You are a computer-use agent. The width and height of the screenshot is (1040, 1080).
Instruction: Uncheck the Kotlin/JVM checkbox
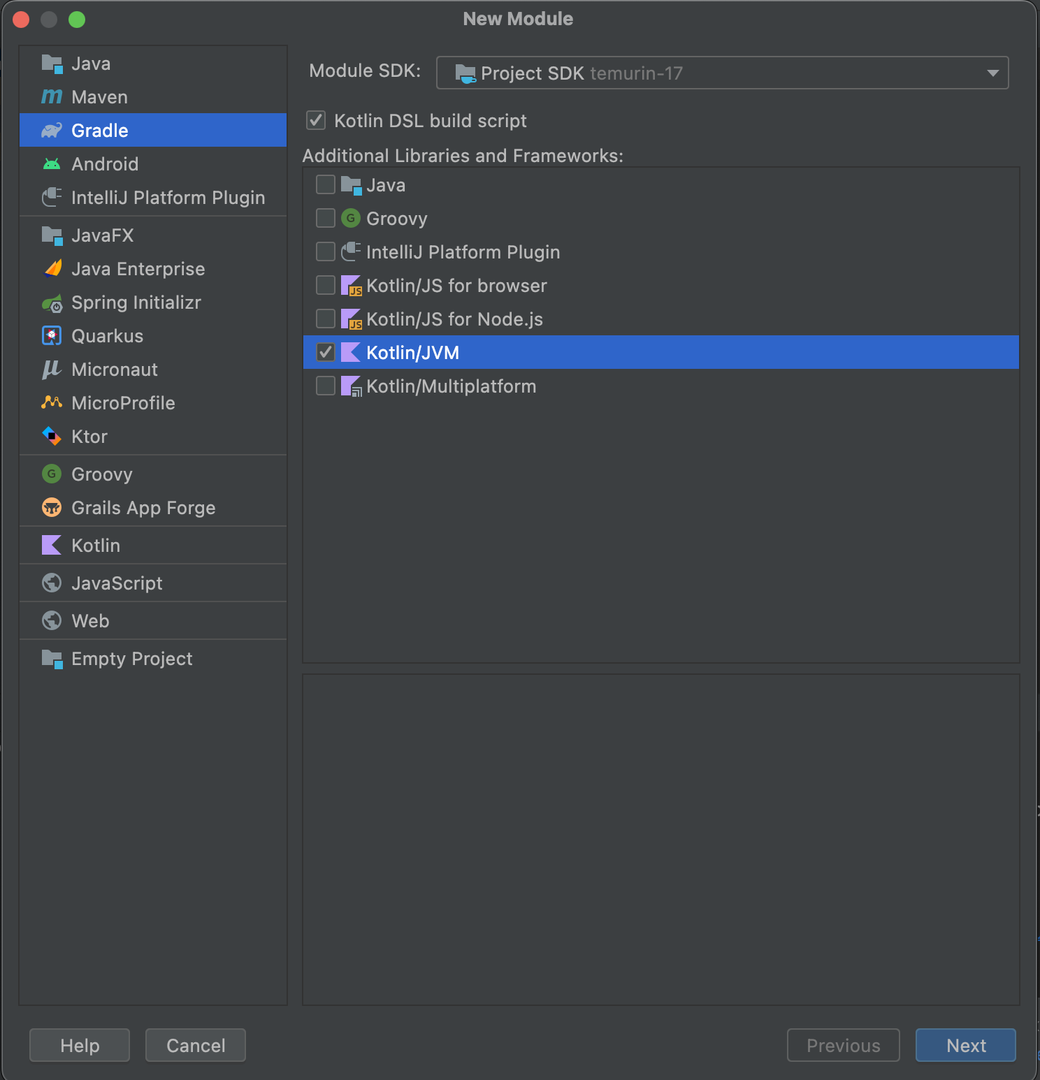326,352
